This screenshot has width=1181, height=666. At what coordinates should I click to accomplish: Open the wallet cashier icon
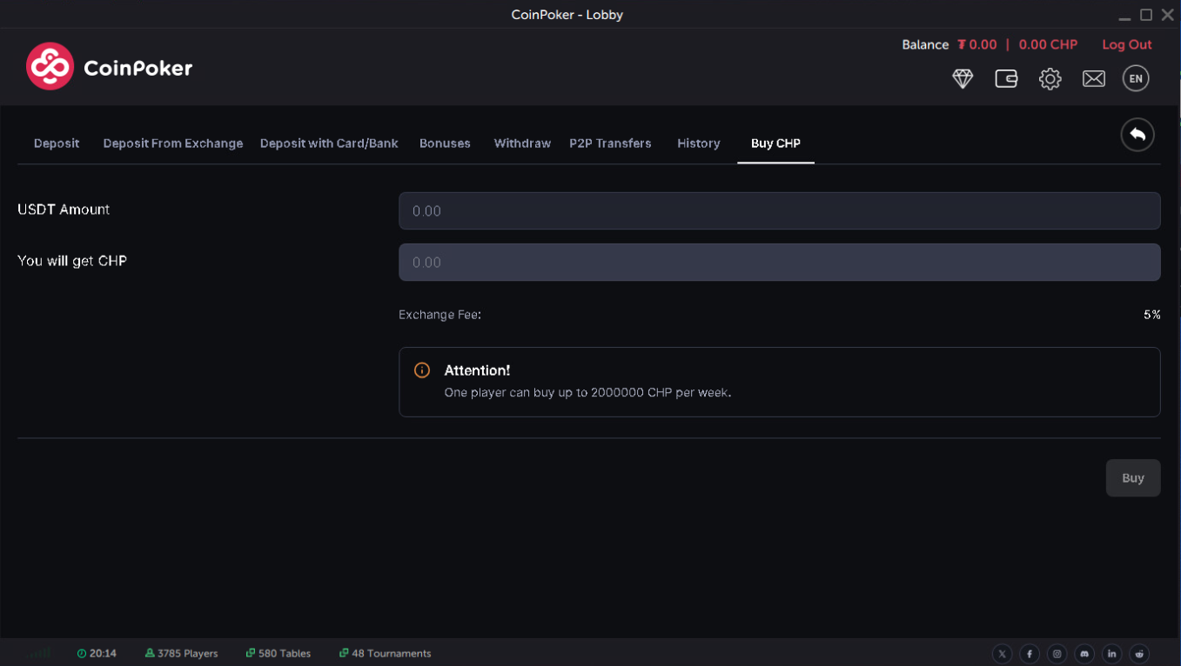click(1006, 78)
